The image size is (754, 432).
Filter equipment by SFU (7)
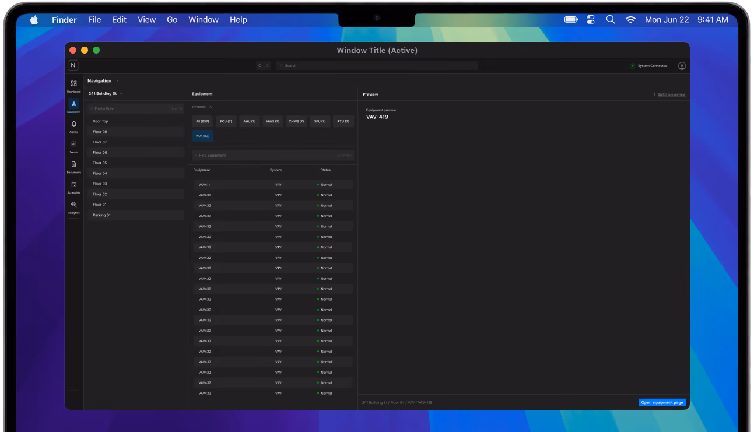[x=320, y=121]
